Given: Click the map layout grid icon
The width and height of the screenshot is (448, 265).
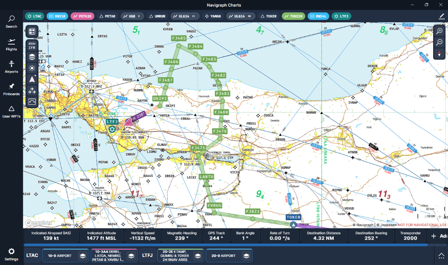Looking at the screenshot, I should [x=32, y=31].
